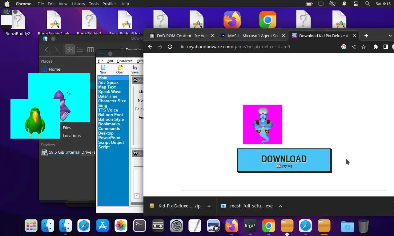Screen dimensions: 394x236
Task: Click the left scroll arrow in MASH script pane
Action: (137, 196)
